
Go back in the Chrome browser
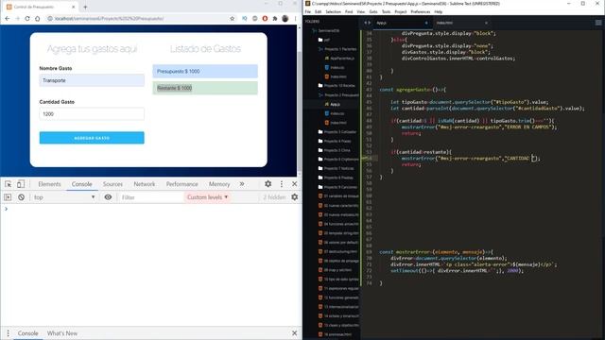(x=8, y=19)
